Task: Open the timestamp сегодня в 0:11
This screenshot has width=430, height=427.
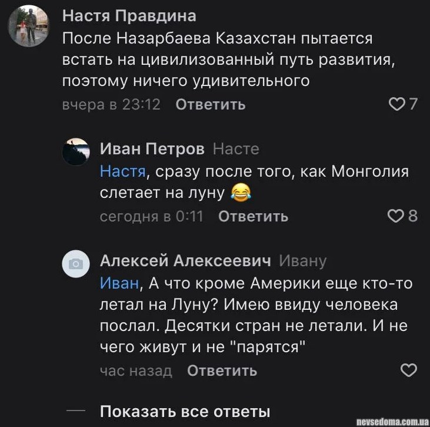Action: pos(151,216)
